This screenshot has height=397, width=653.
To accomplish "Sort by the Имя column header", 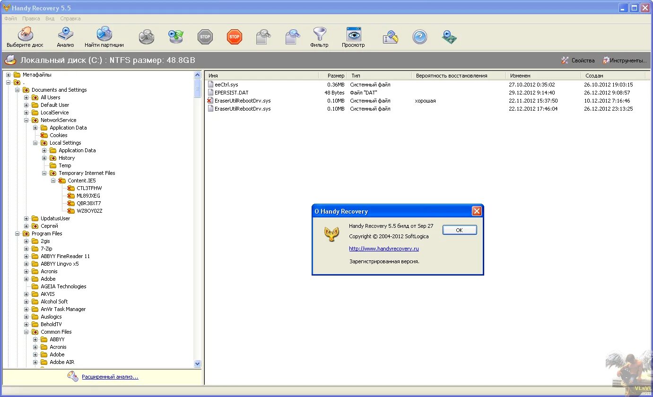I will 262,76.
